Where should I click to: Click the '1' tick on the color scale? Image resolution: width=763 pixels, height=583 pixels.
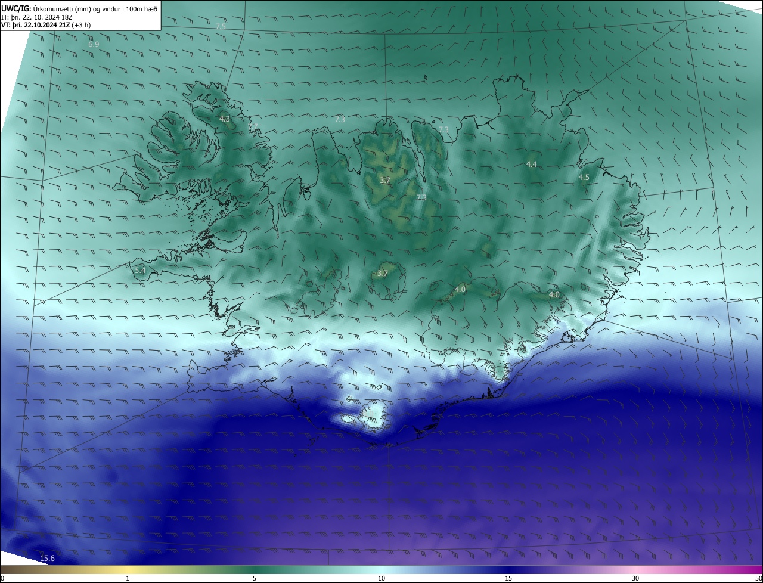(x=128, y=578)
